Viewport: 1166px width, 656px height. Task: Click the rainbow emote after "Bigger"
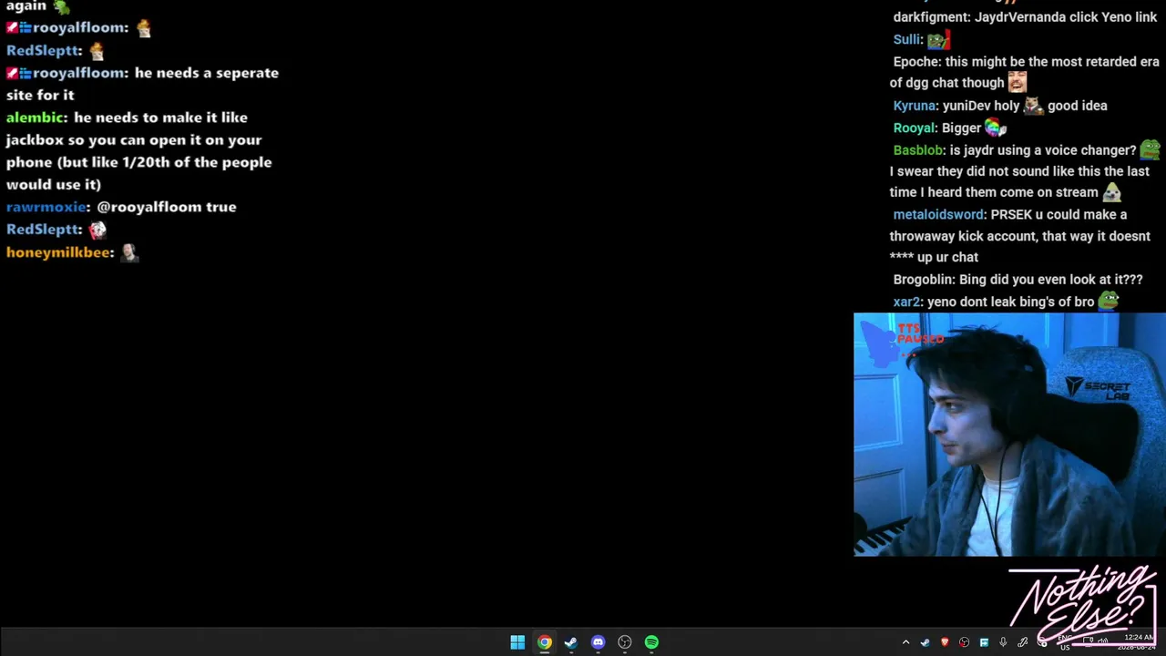pos(996,128)
